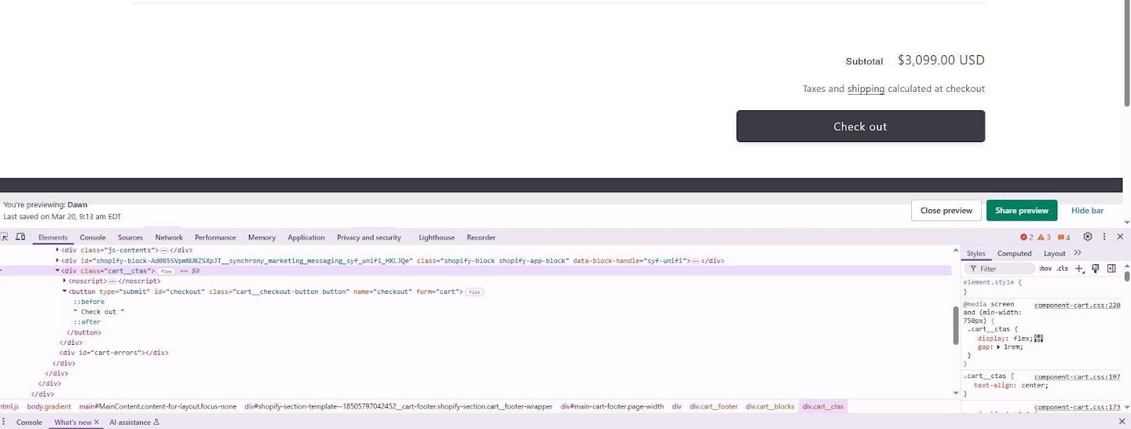Show more style tabs with the chevron
Viewport: 1131px width, 429px height.
pyautogui.click(x=1077, y=253)
